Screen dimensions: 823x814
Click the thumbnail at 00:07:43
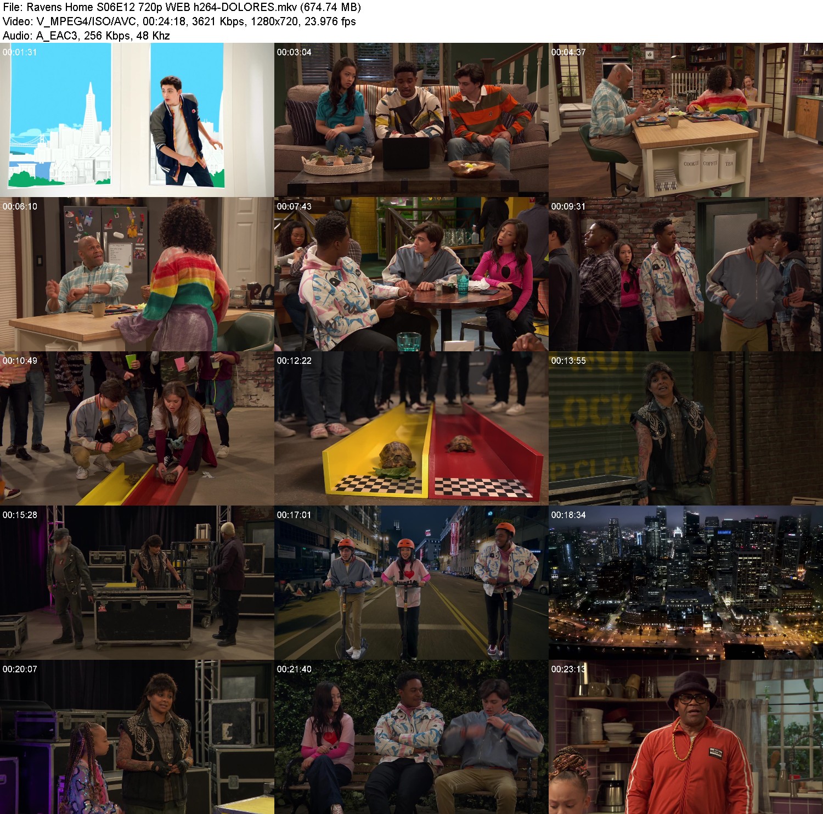tap(411, 274)
